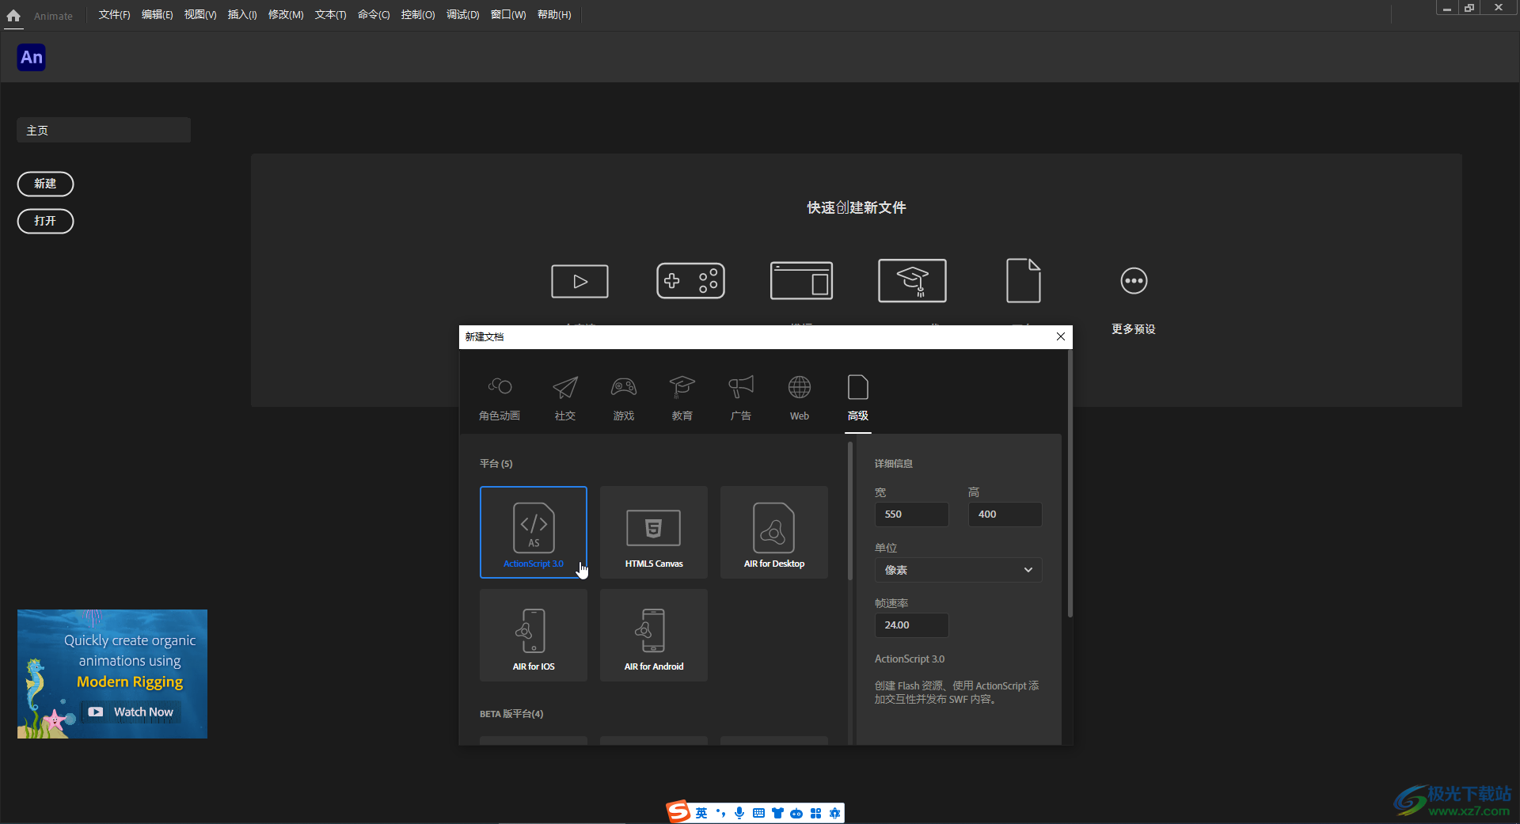Click the grid toolbox icon in IME bar

click(x=815, y=813)
